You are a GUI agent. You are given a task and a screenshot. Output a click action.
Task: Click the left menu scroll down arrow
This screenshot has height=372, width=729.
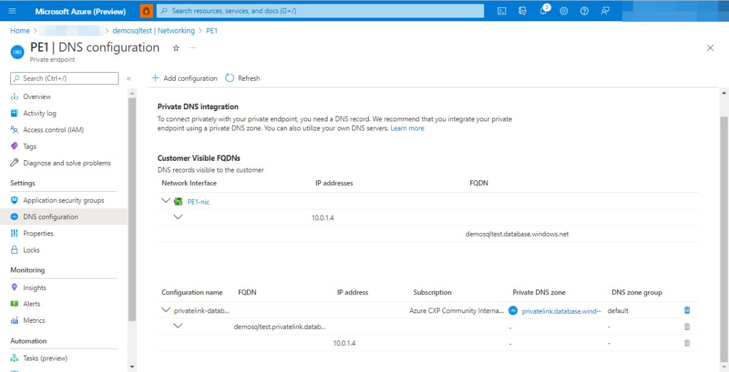click(x=132, y=367)
